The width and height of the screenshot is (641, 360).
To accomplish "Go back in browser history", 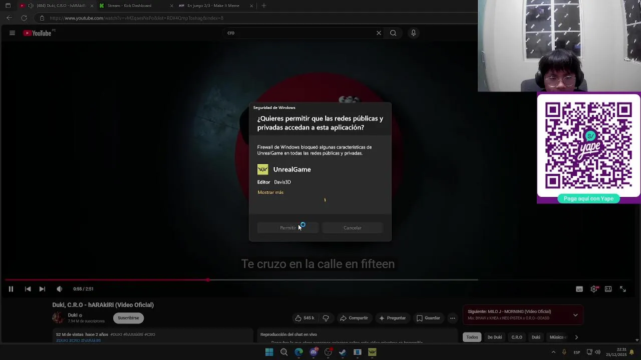I will click(9, 18).
